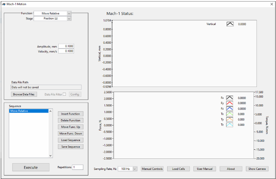
Task: Open the Sampling Rate dropdown arrow
Action: click(x=135, y=169)
